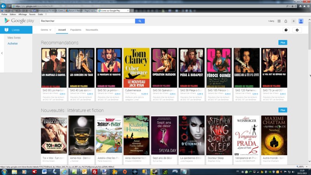311x175 pixels.
Task: Click the browser forward arrow
Action: click(x=9, y=6)
